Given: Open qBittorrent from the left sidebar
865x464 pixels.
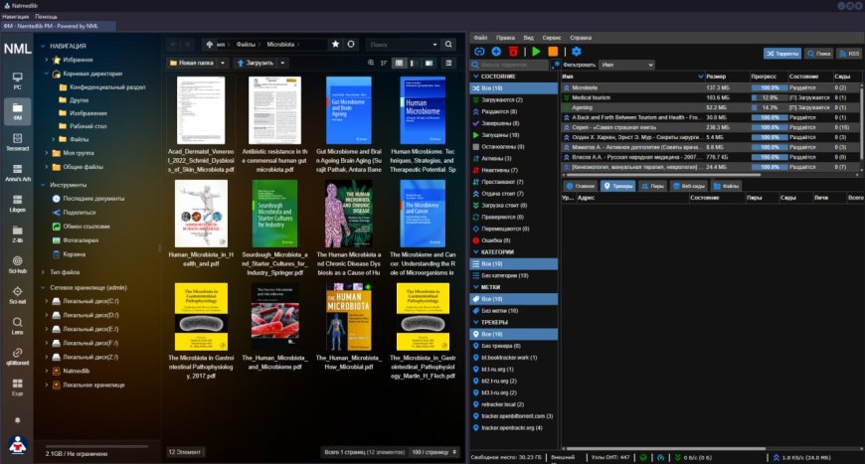Looking at the screenshot, I should click(18, 357).
